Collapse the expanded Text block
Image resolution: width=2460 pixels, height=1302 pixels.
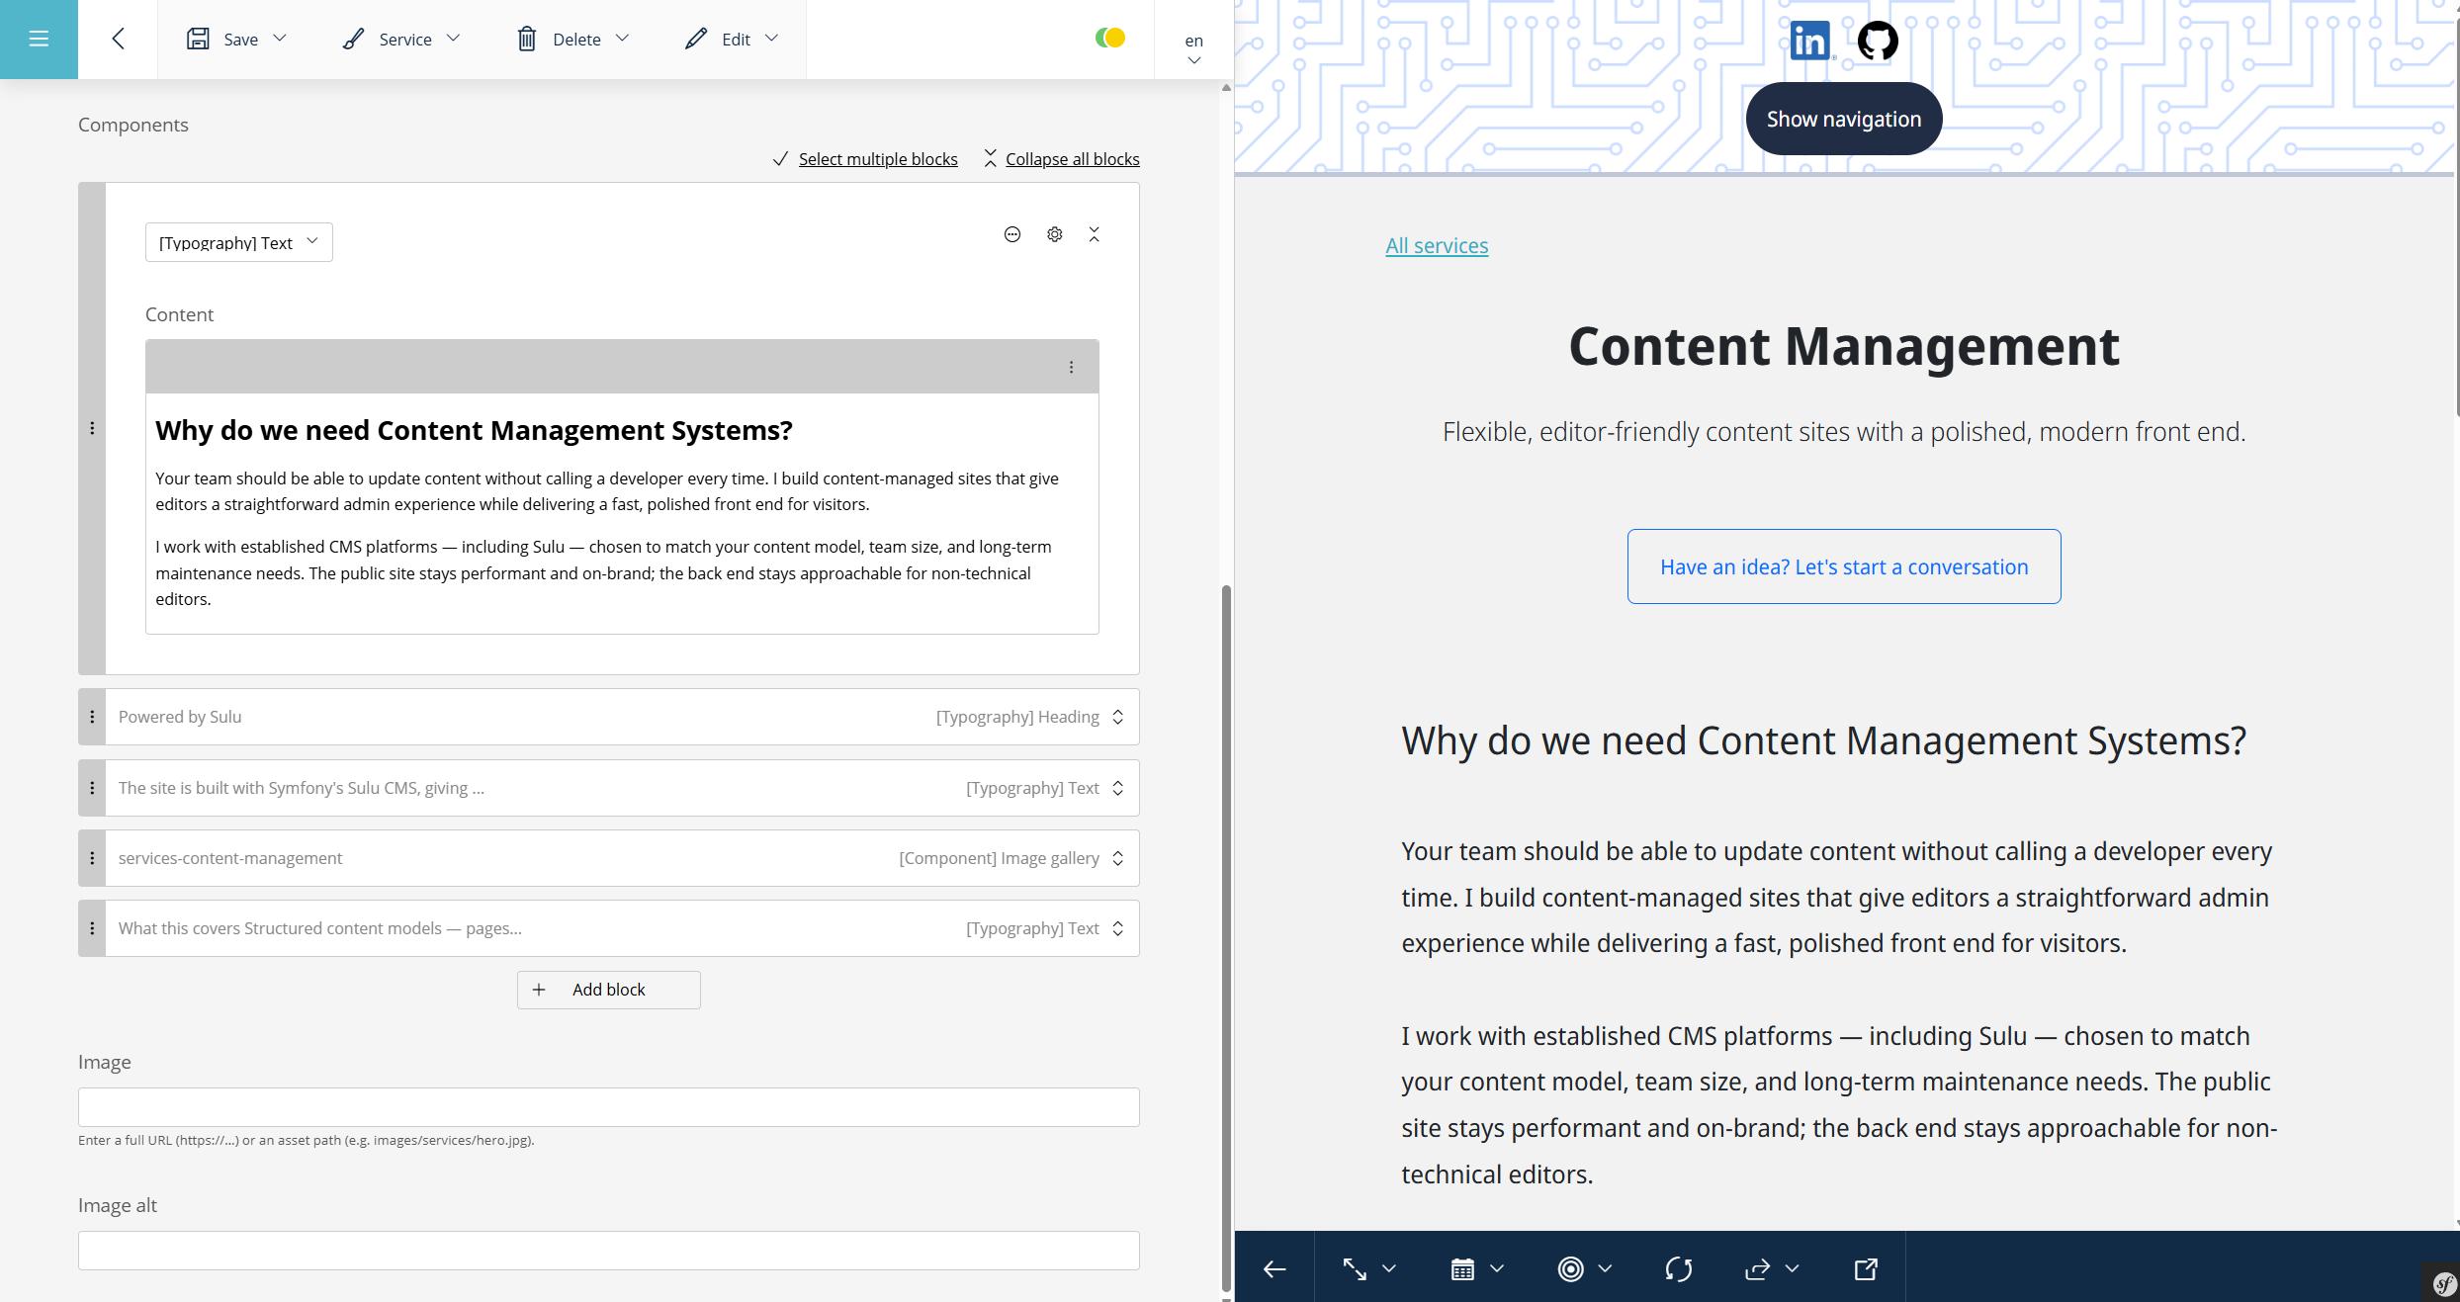pos(1094,234)
